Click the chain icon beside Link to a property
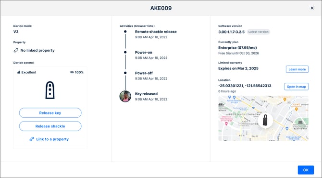This screenshot has width=322, height=178. click(x=32, y=139)
